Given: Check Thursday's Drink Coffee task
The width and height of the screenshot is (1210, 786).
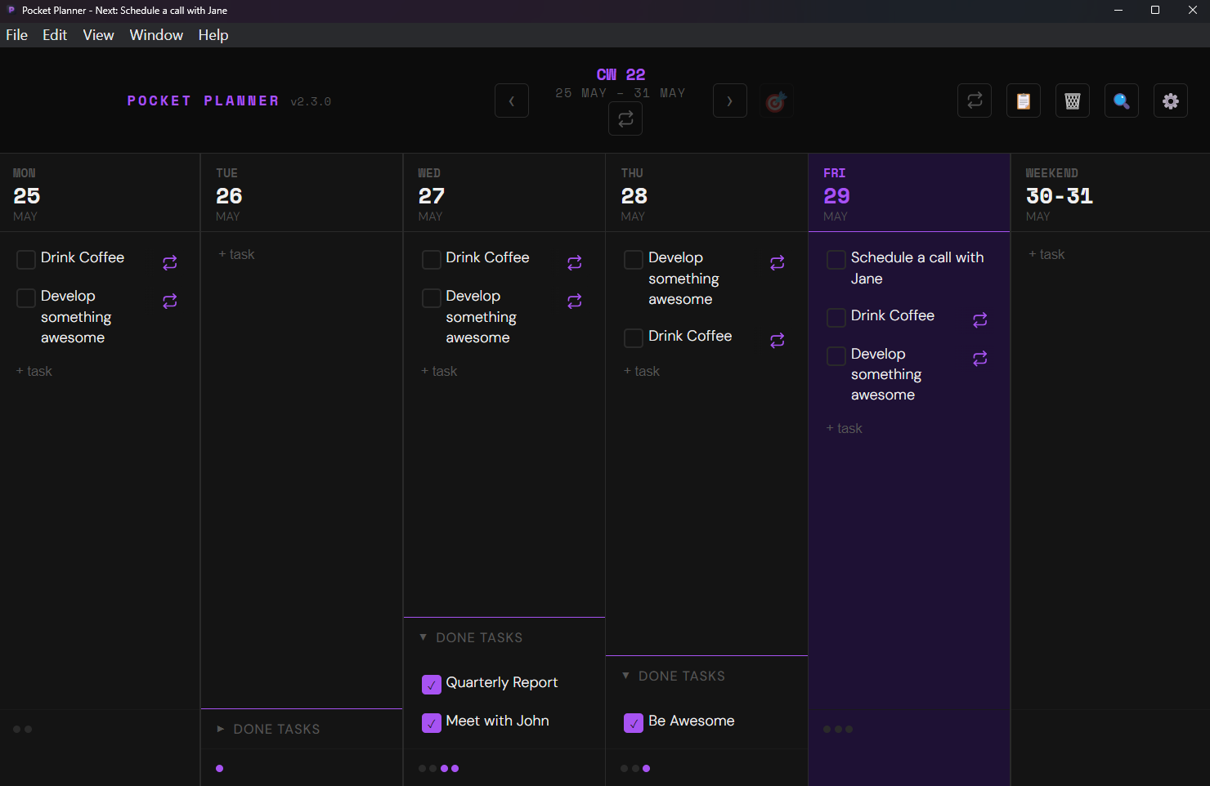Looking at the screenshot, I should pos(634,338).
